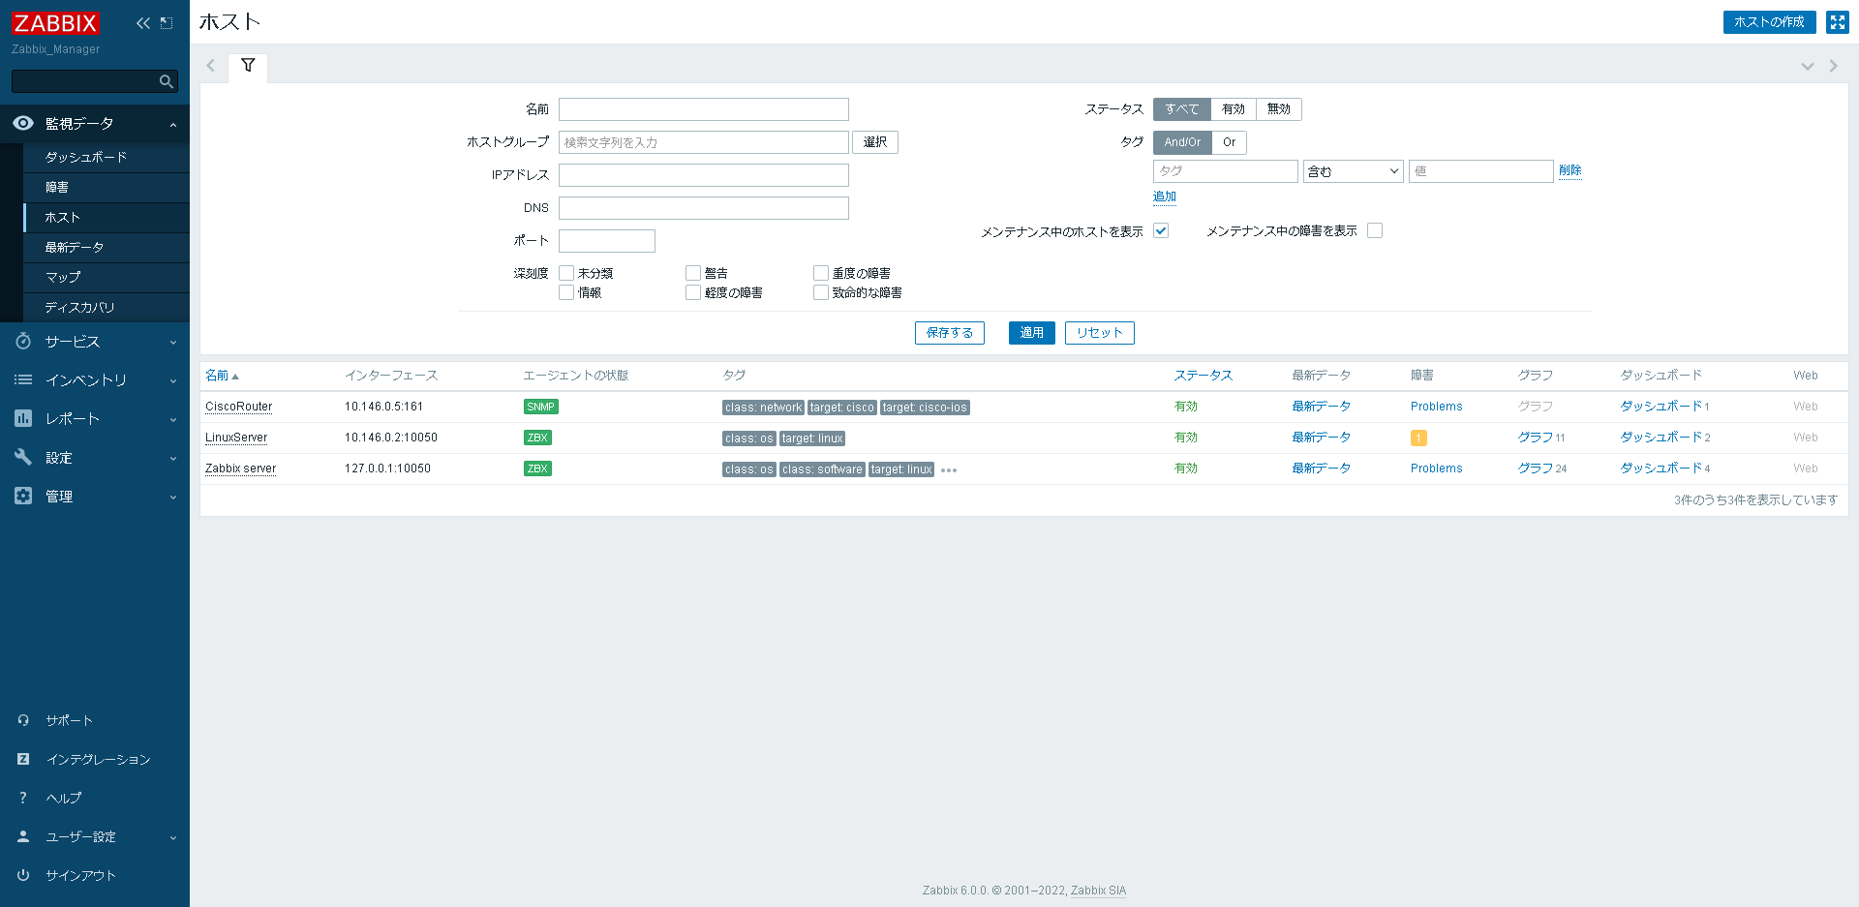
Task: Click the search magnifier icon in the sidebar
Action: click(x=167, y=81)
